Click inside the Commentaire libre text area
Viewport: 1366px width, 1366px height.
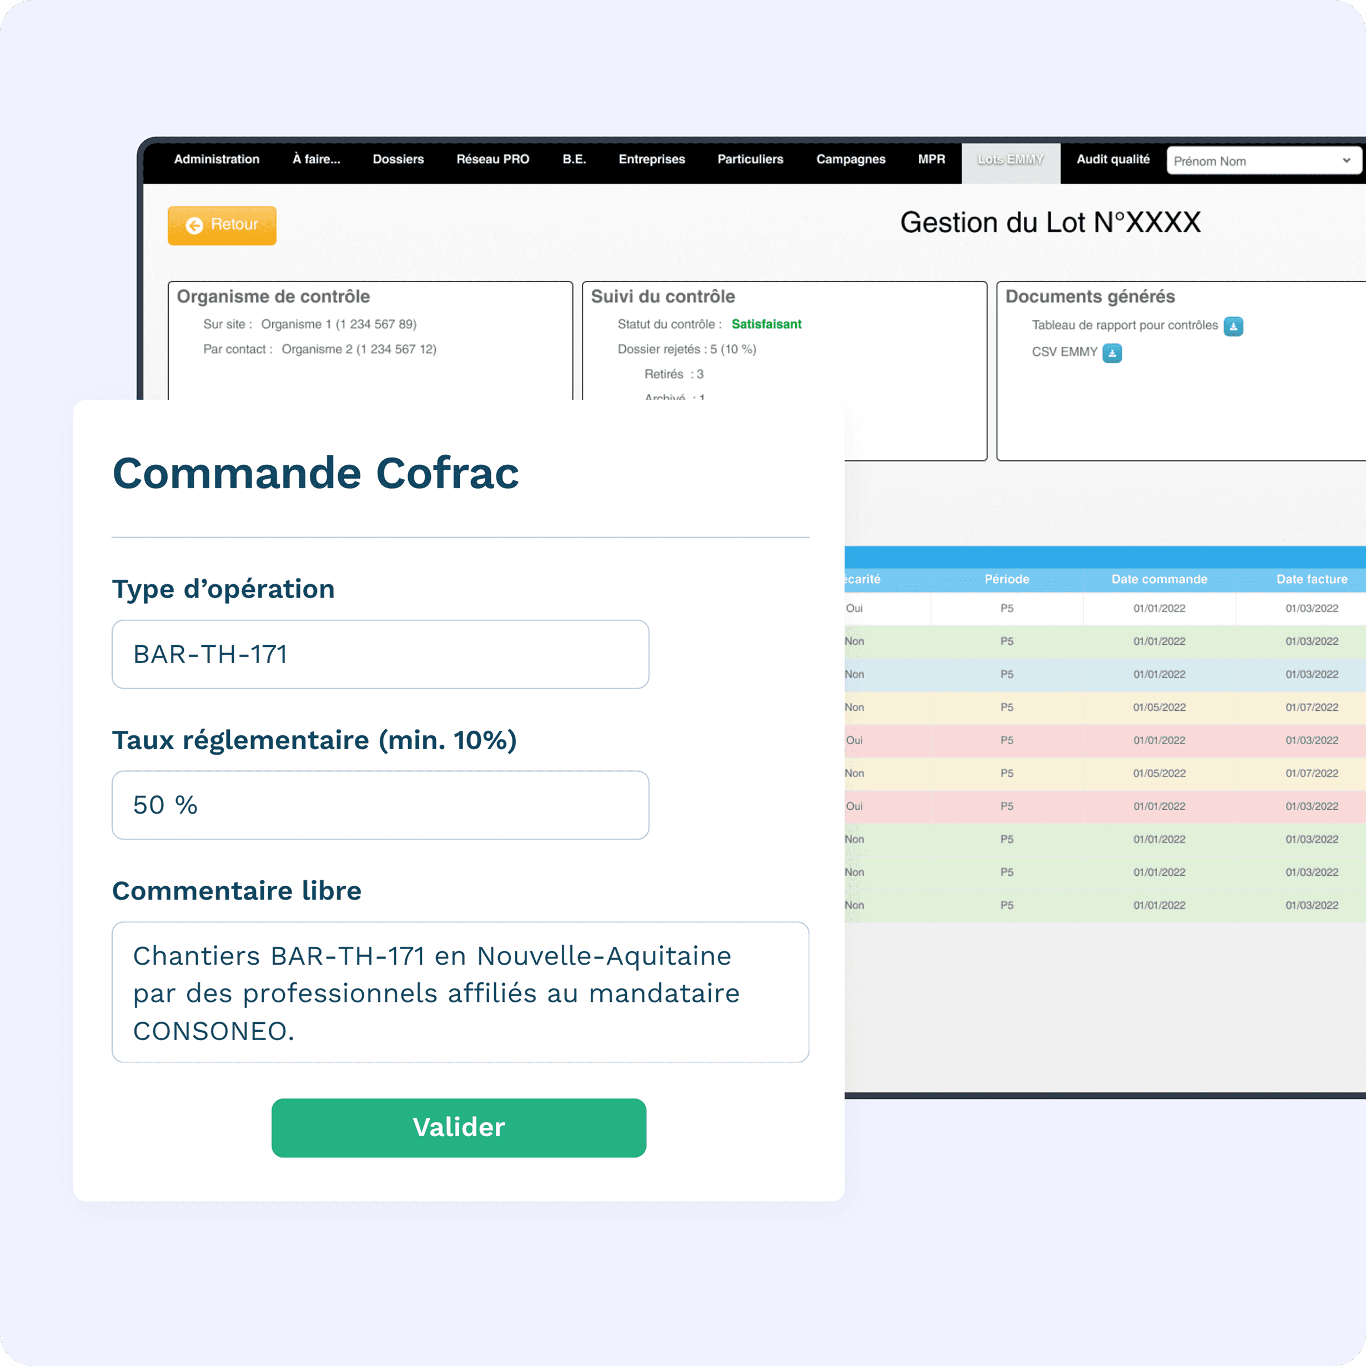460,992
